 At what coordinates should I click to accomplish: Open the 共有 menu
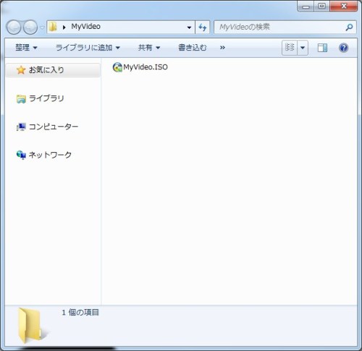click(149, 48)
